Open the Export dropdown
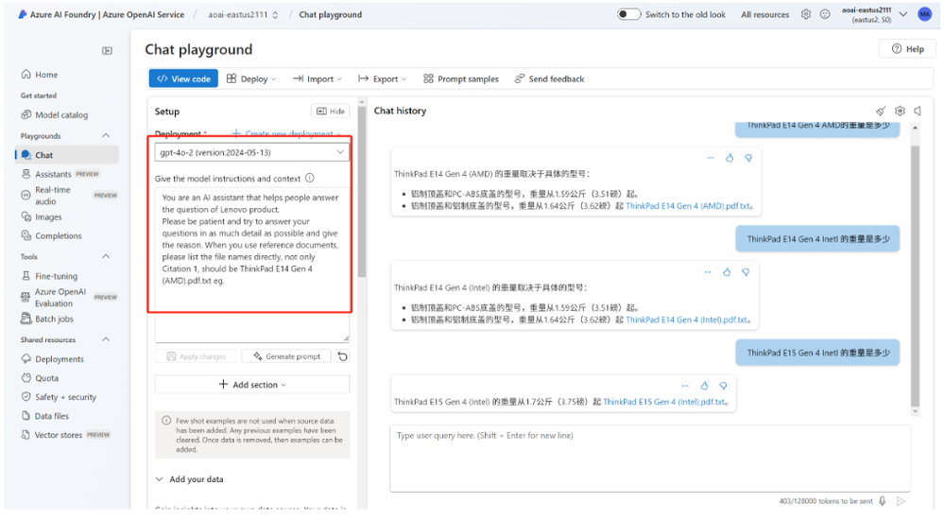Viewport: 944px width, 520px height. click(383, 78)
